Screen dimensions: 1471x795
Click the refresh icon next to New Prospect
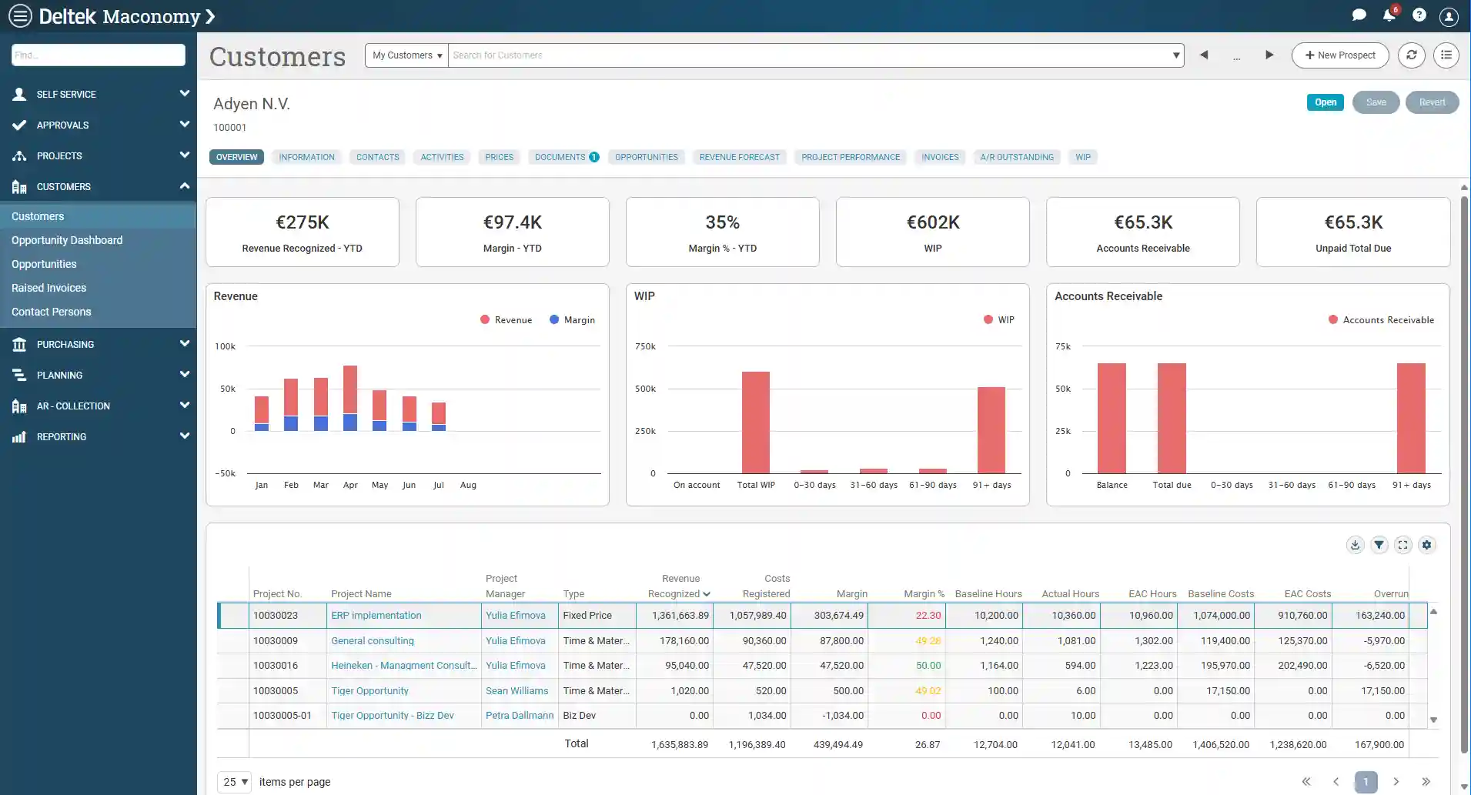tap(1411, 55)
